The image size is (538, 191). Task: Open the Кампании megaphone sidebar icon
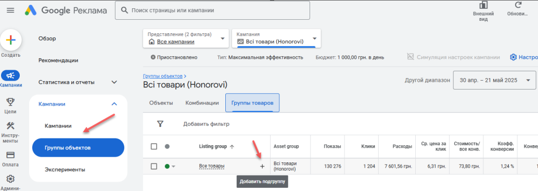[x=10, y=75]
